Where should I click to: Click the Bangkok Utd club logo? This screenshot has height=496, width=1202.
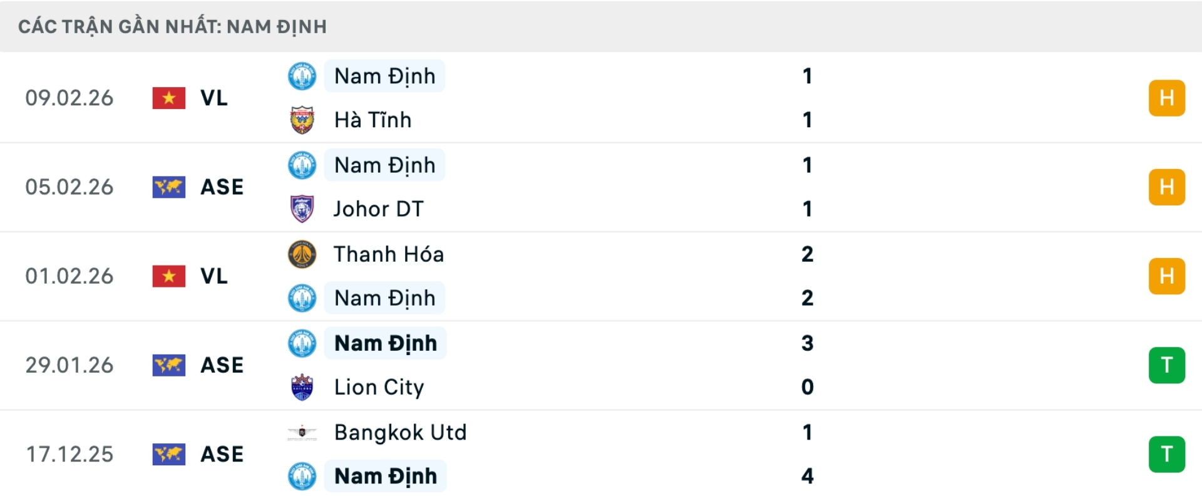tap(302, 432)
